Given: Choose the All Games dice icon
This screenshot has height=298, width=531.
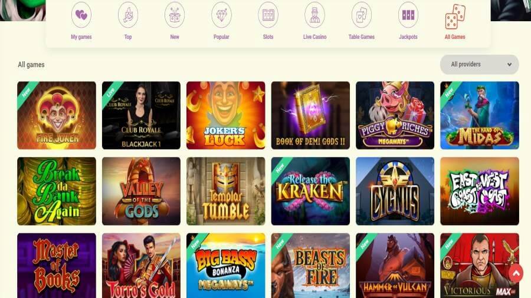Looking at the screenshot, I should point(455,16).
